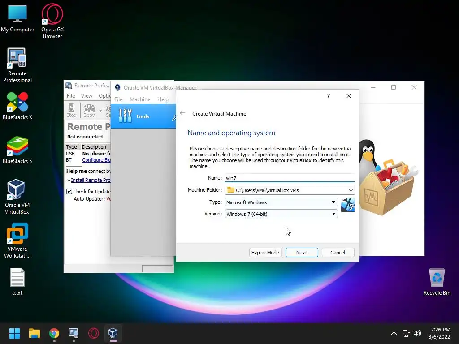Open VMware Workstation desktop shortcut
Viewport: 459px width, 344px height.
tap(17, 241)
